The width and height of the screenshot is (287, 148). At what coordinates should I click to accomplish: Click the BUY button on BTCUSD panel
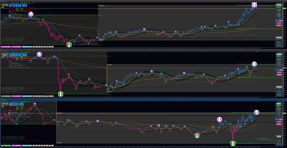pyautogui.click(x=277, y=21)
